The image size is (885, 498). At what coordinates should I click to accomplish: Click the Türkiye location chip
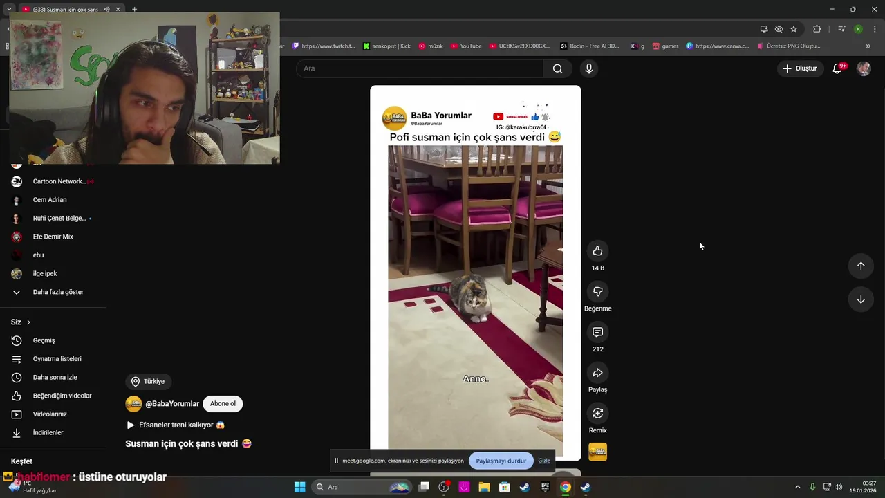(148, 381)
